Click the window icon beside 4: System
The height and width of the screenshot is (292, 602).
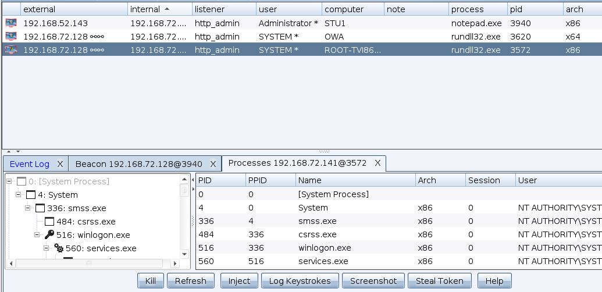31,195
